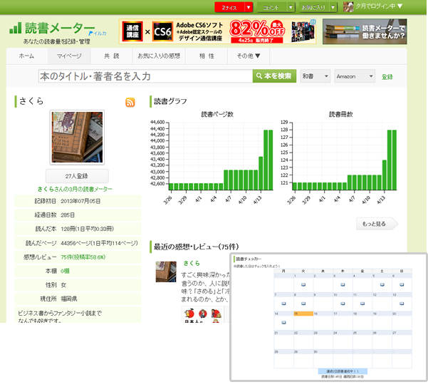Expand the 和書 category dropdown

314,76
